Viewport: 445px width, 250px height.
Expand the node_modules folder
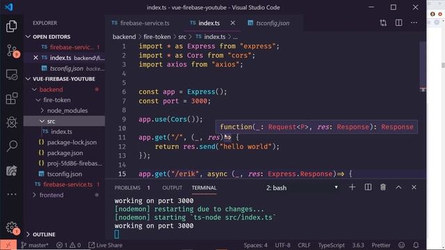click(42, 110)
